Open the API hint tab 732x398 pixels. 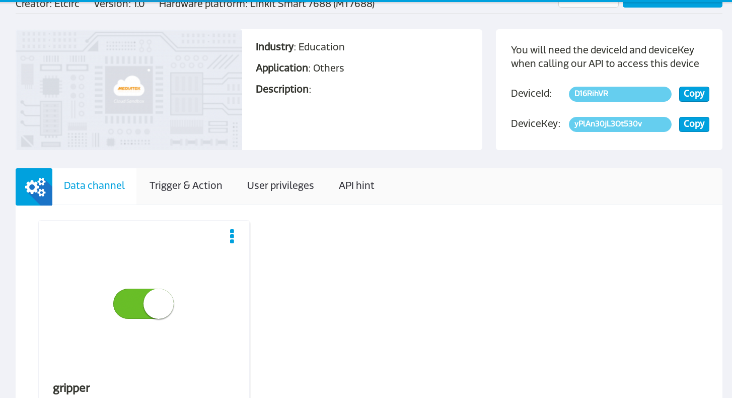click(356, 186)
